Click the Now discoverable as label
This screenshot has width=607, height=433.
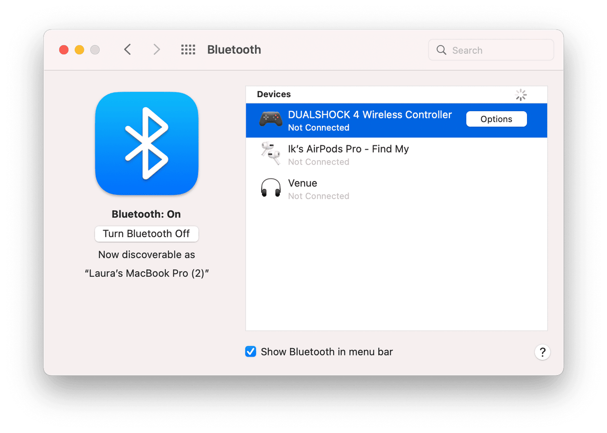pos(146,255)
